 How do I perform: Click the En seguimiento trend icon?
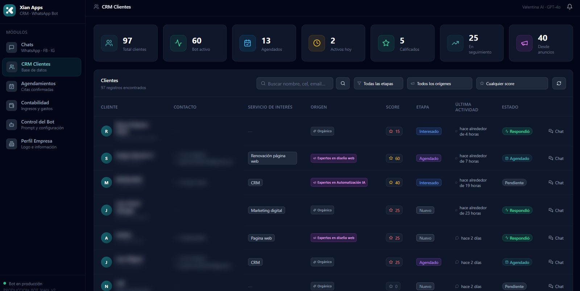pyautogui.click(x=455, y=43)
